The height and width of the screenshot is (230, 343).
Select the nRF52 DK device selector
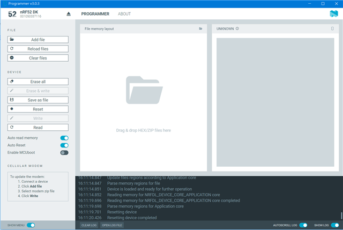coord(39,14)
